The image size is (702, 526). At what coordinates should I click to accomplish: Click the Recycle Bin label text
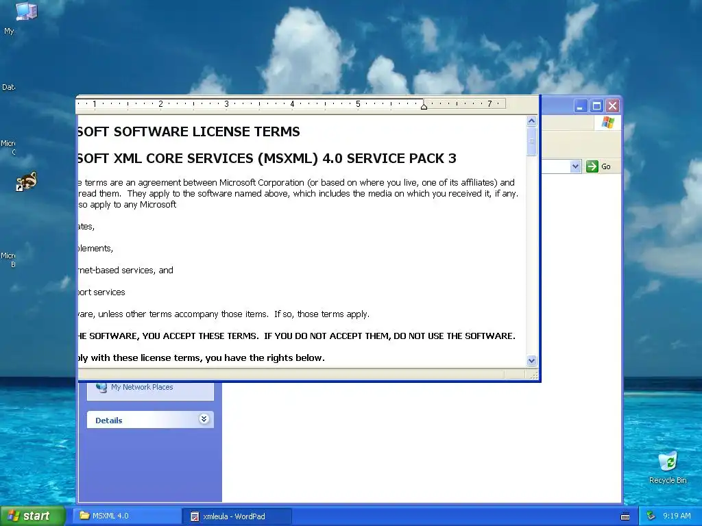pyautogui.click(x=668, y=480)
